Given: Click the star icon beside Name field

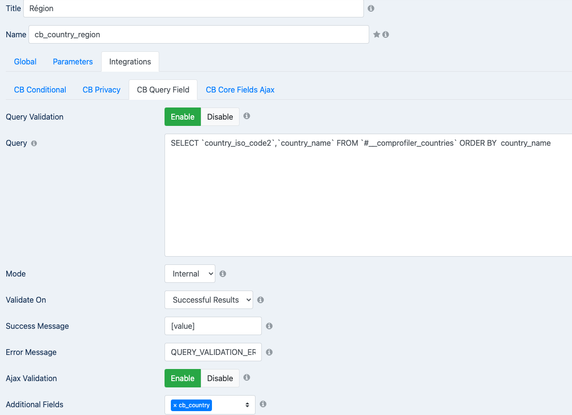Looking at the screenshot, I should tap(376, 34).
